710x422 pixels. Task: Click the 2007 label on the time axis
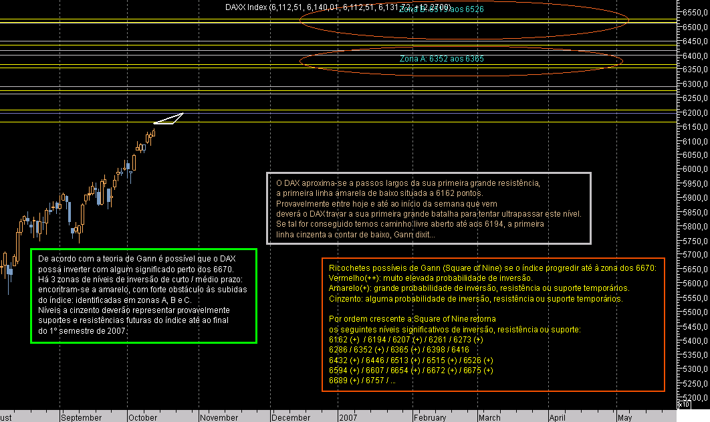click(350, 417)
